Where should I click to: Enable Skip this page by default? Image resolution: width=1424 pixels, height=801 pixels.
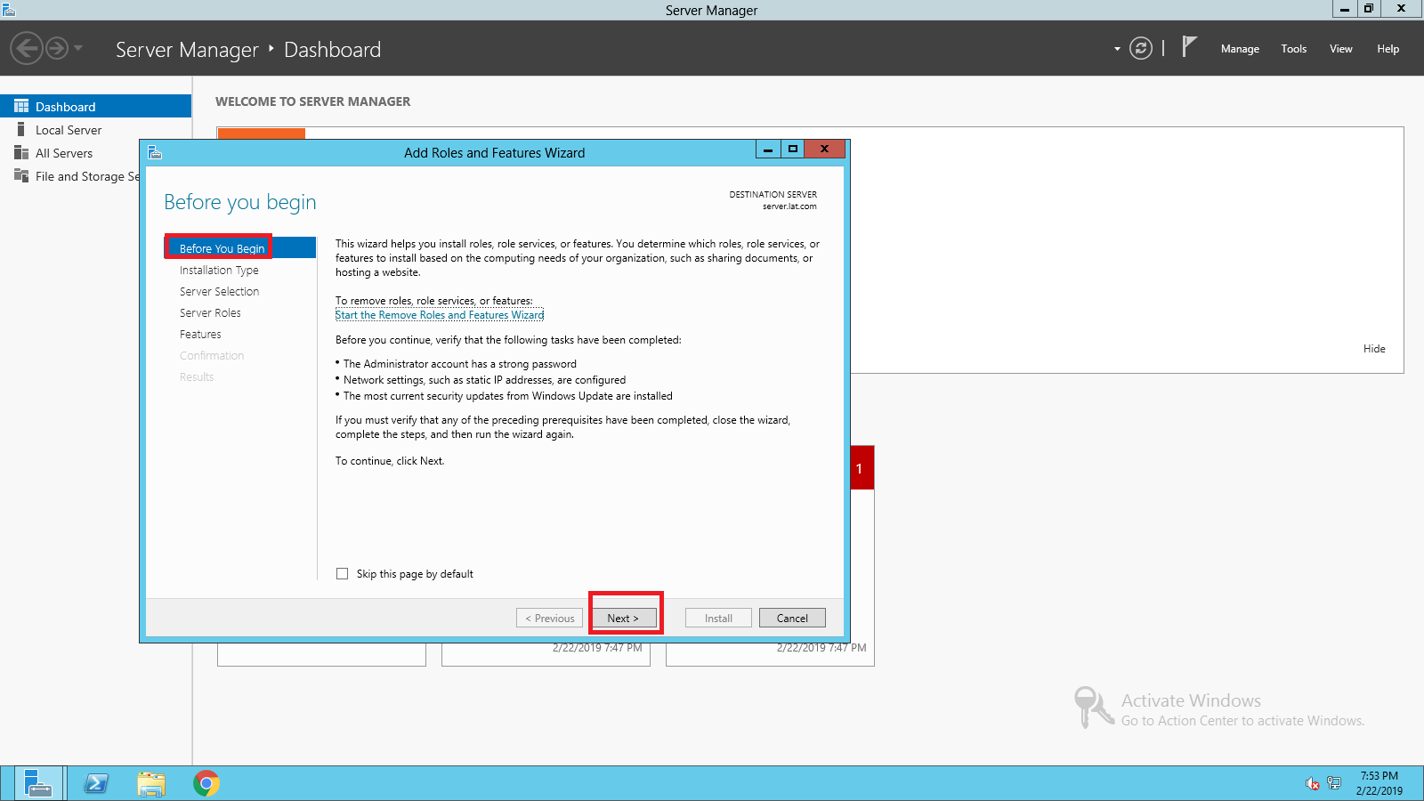pyautogui.click(x=343, y=574)
